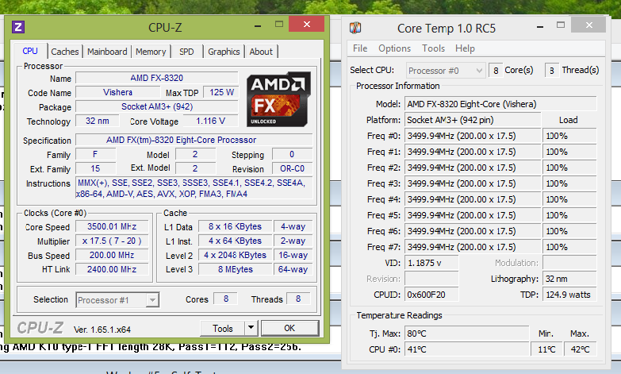The width and height of the screenshot is (621, 374).
Task: Click the Thread(s) count box in Core Temp
Action: click(552, 70)
